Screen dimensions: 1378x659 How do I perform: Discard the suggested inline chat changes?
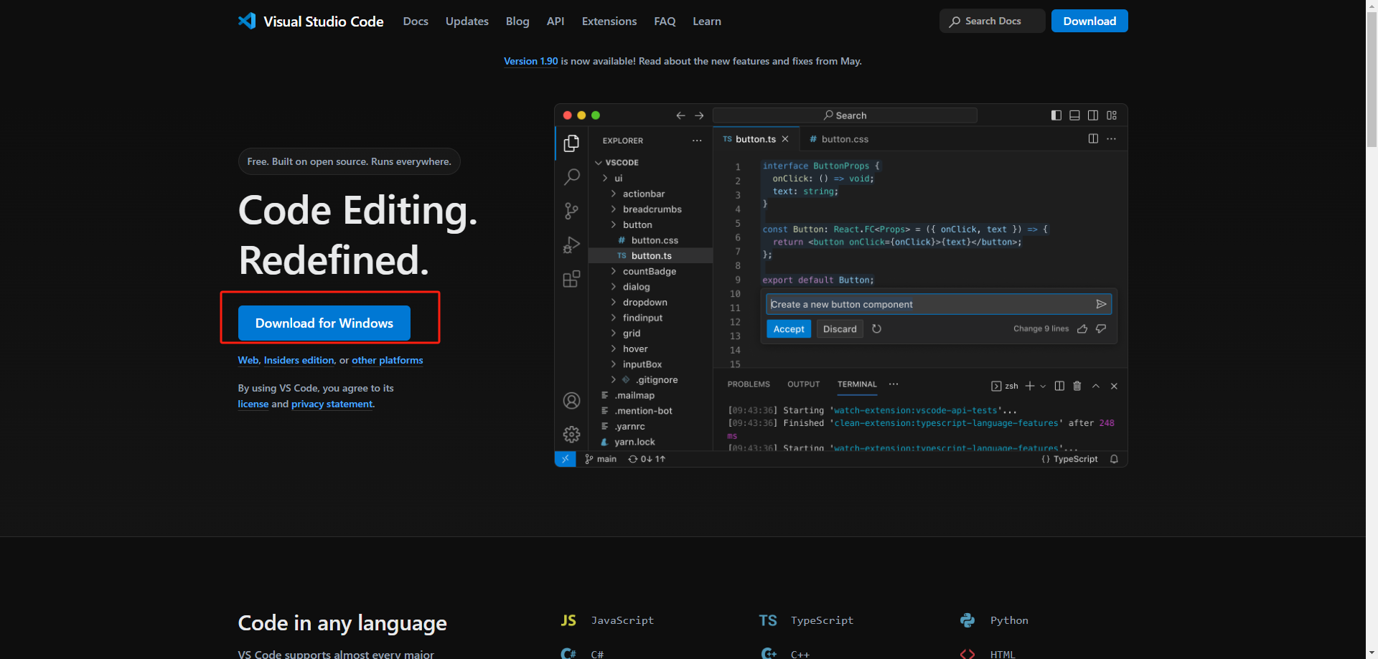[840, 329]
